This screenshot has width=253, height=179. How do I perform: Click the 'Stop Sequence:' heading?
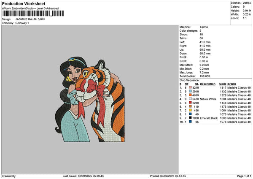click(189, 80)
